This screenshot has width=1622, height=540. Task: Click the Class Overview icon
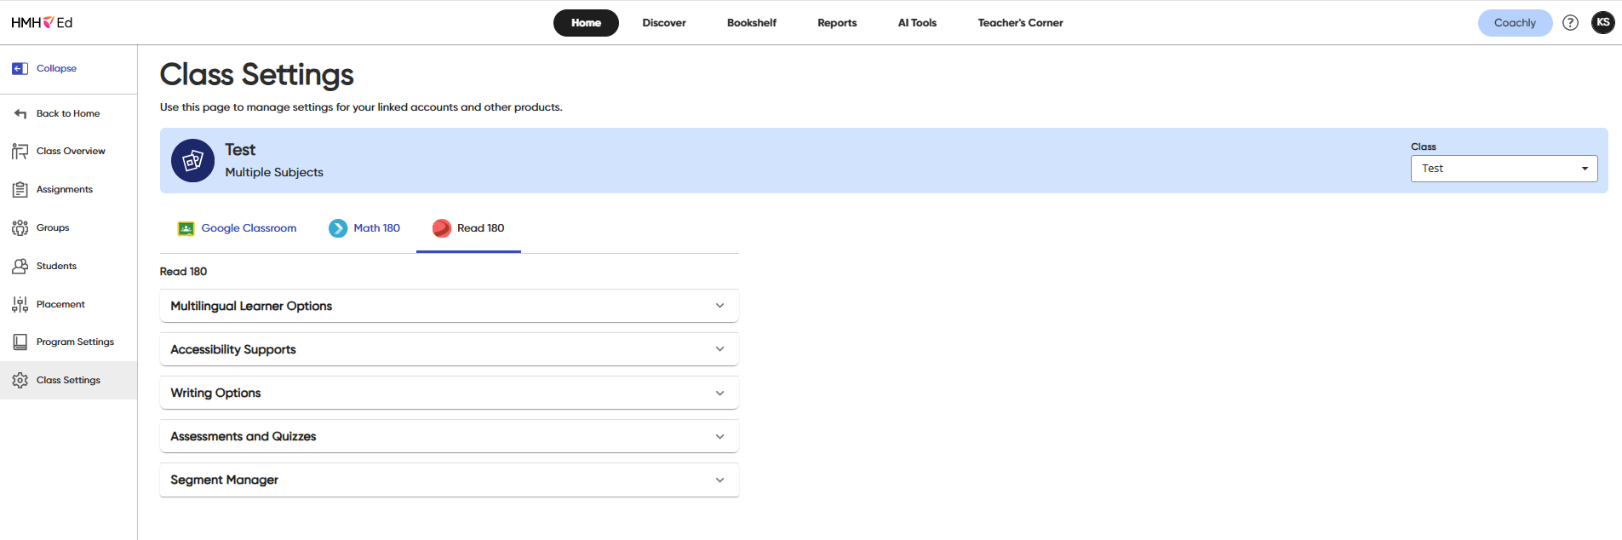tap(20, 152)
